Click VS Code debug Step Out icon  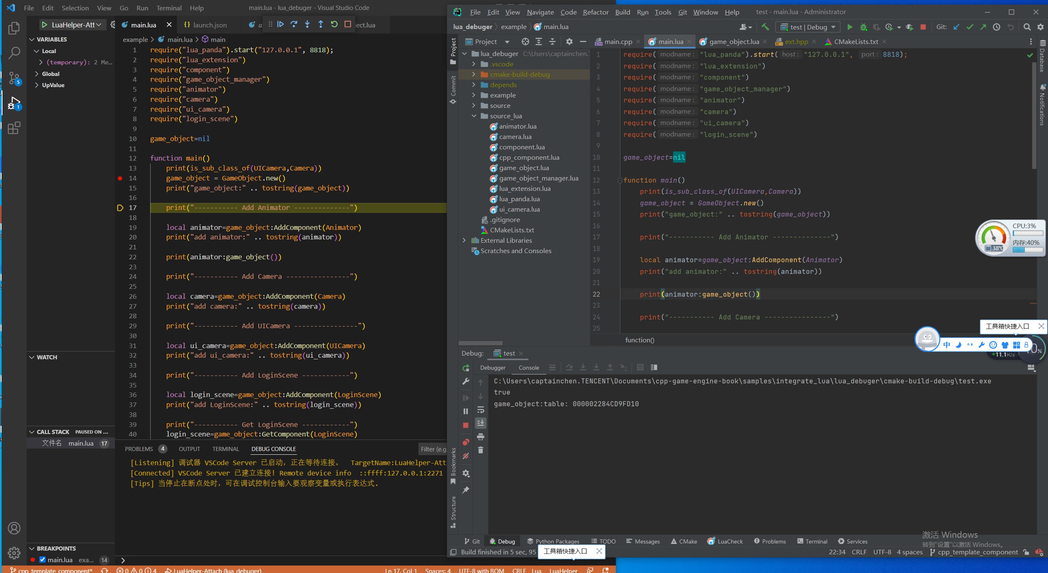coord(321,24)
